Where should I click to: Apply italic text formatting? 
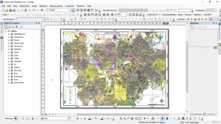click(x=81, y=118)
